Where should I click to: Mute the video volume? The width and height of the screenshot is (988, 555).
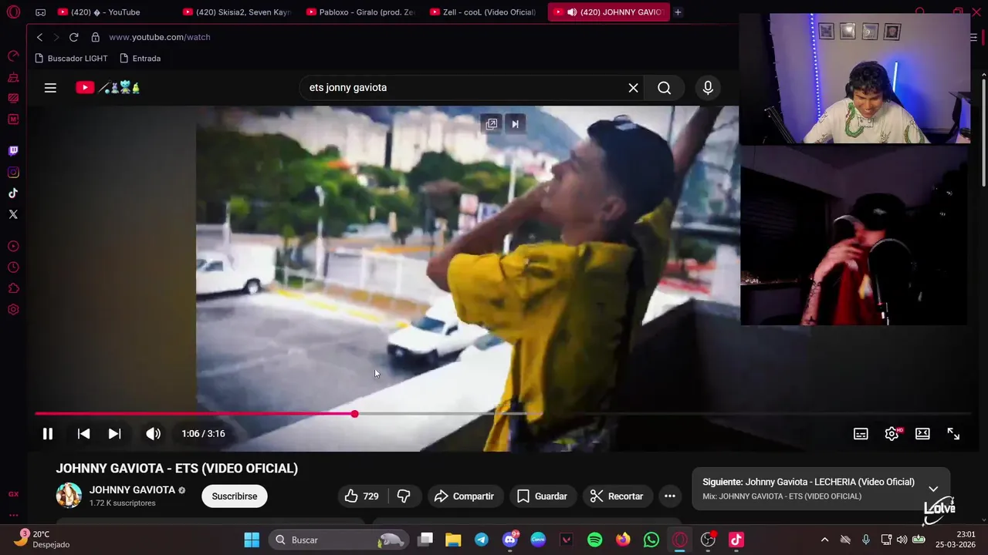[153, 434]
